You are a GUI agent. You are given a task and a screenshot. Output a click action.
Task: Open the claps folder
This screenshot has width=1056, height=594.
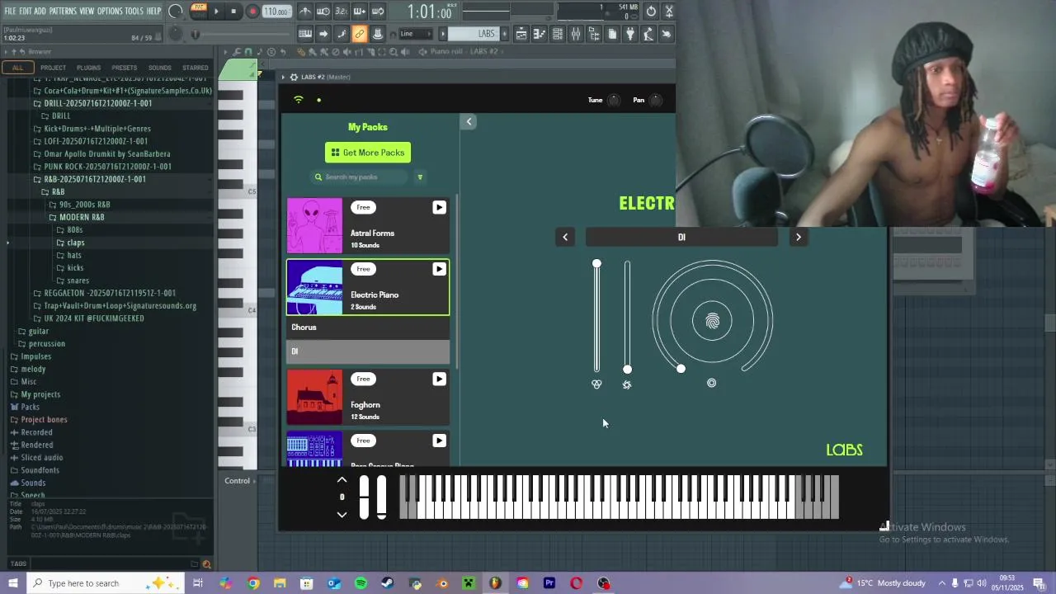tap(75, 243)
